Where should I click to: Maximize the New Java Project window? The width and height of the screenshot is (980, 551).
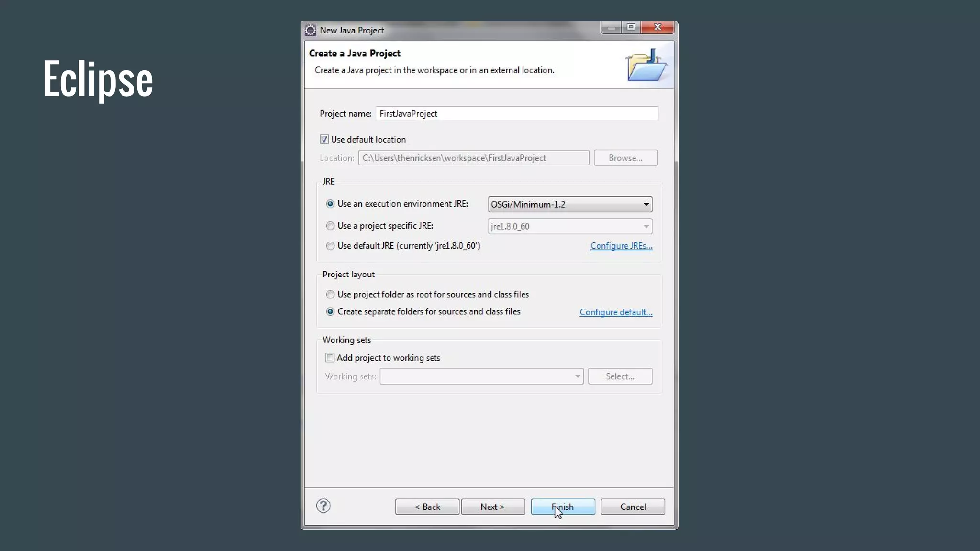[631, 27]
